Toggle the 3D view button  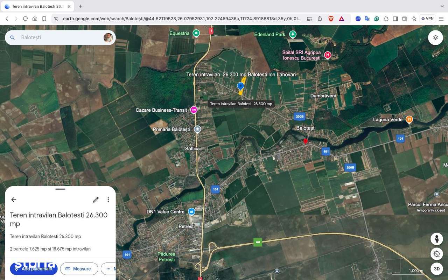click(x=436, y=269)
